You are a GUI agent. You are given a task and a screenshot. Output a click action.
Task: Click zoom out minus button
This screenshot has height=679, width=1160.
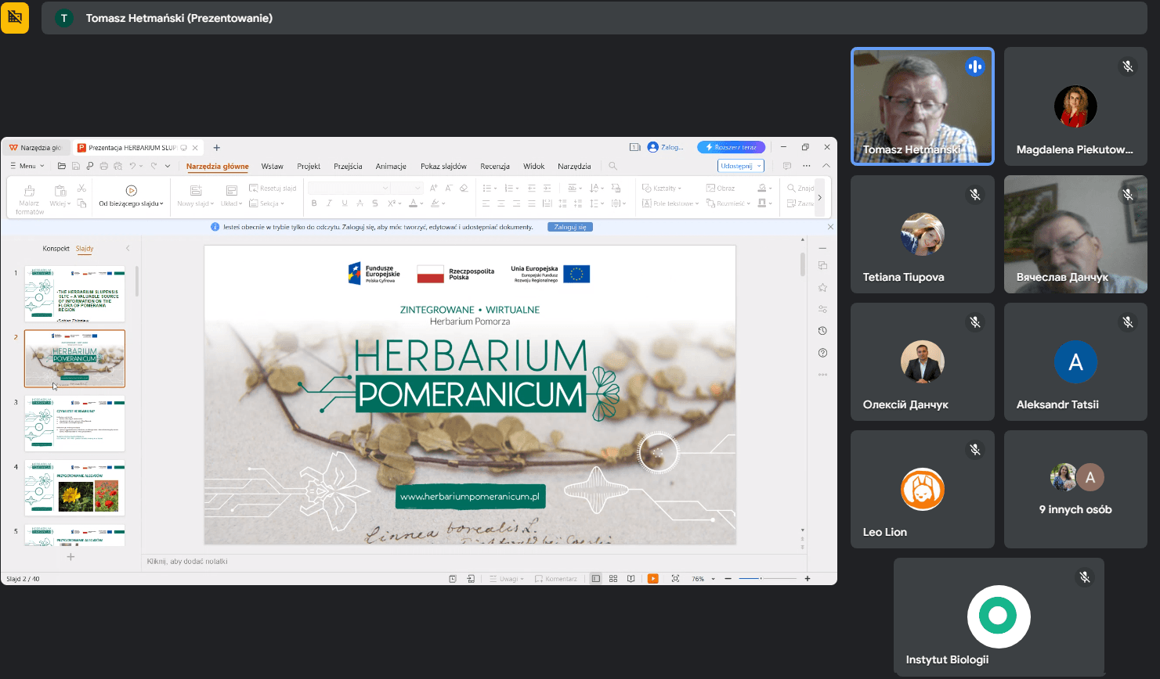coord(728,579)
